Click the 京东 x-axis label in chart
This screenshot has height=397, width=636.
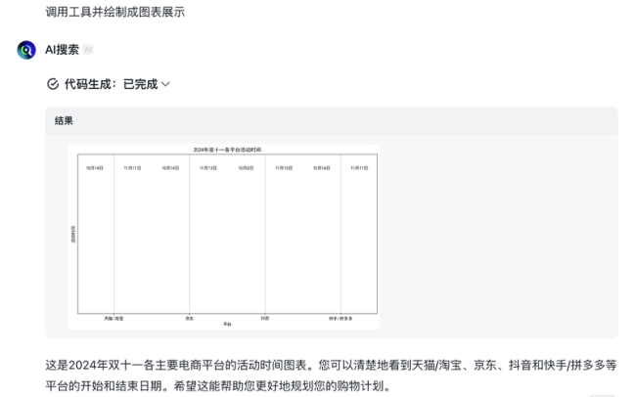tap(190, 319)
